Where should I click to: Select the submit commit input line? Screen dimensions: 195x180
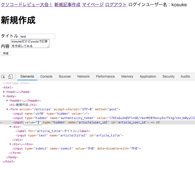(77, 148)
